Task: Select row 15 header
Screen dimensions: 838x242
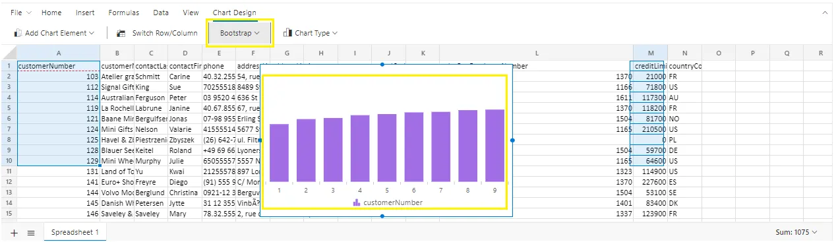Action: (x=9, y=214)
